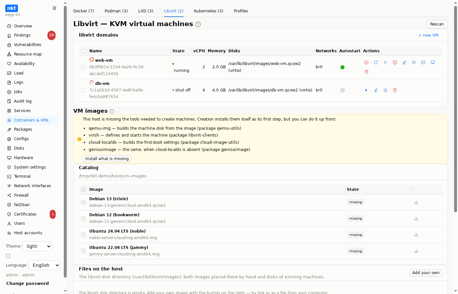
Task: Click the Add your own button
Action: click(426, 273)
